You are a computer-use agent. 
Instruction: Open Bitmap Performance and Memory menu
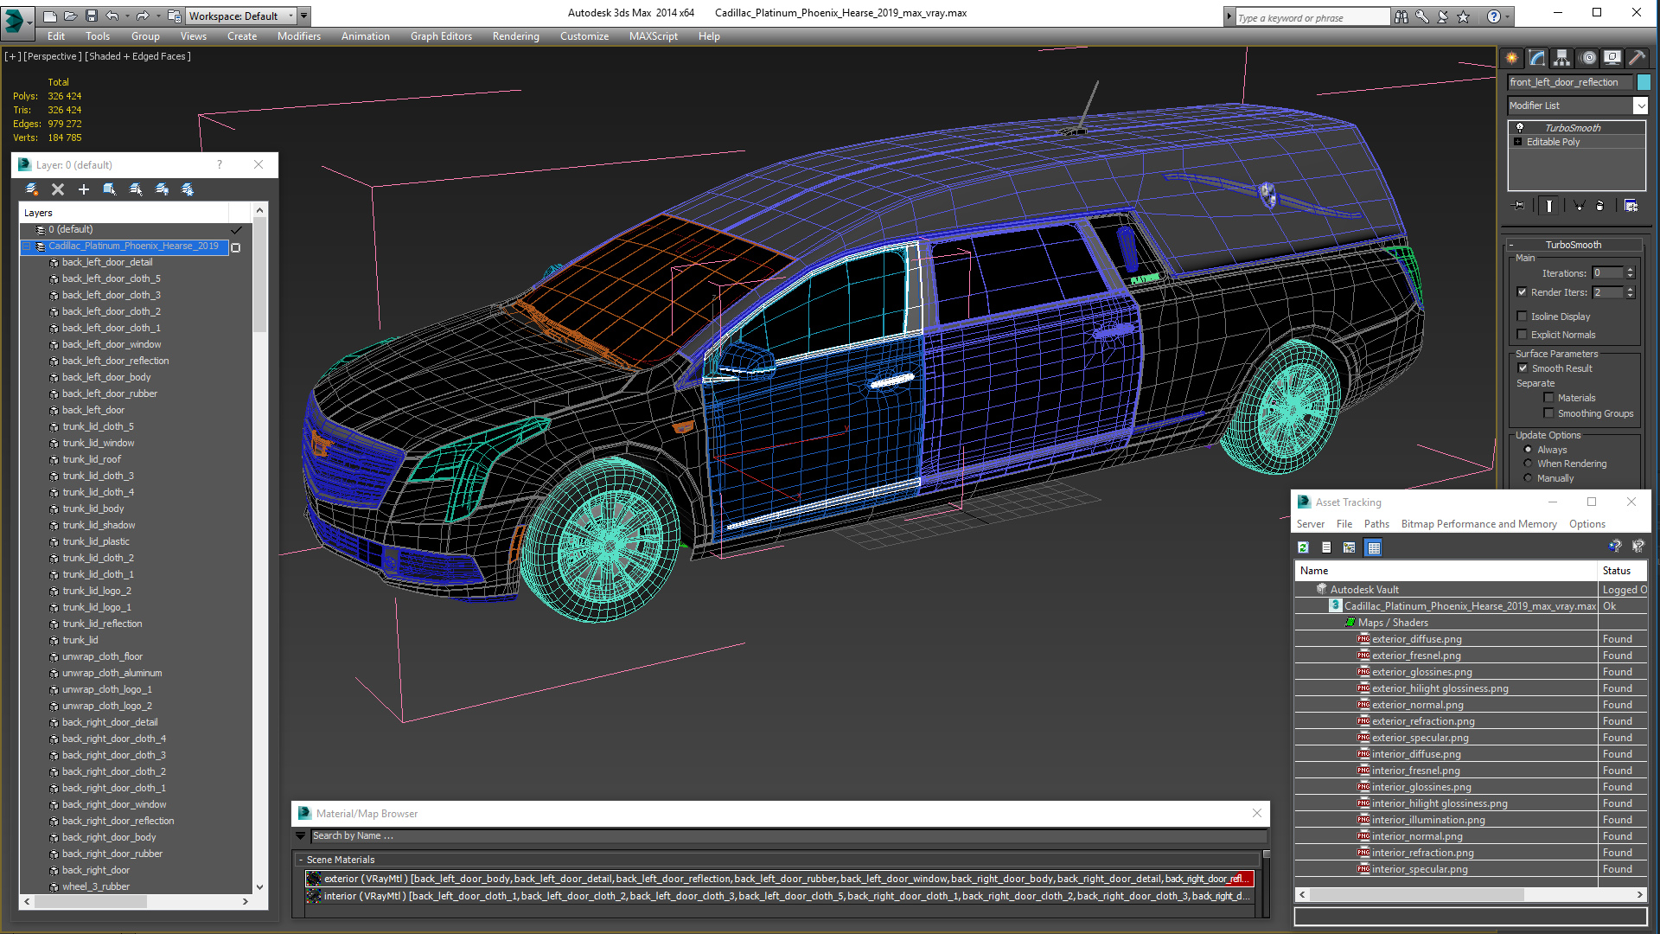(1479, 524)
